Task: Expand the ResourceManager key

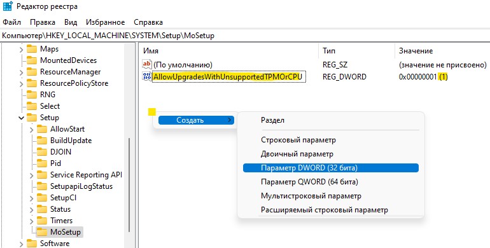Action: point(21,72)
